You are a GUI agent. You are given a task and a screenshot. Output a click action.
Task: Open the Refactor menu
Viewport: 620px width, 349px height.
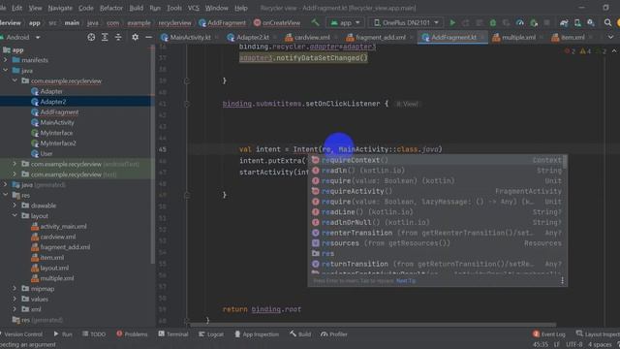[111, 8]
